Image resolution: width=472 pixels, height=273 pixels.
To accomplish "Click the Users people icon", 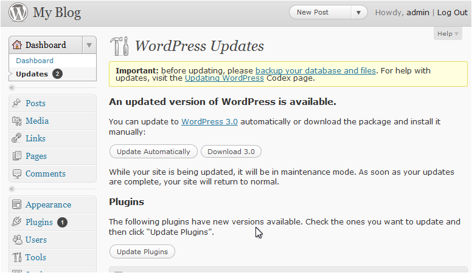I will pyautogui.click(x=17, y=240).
